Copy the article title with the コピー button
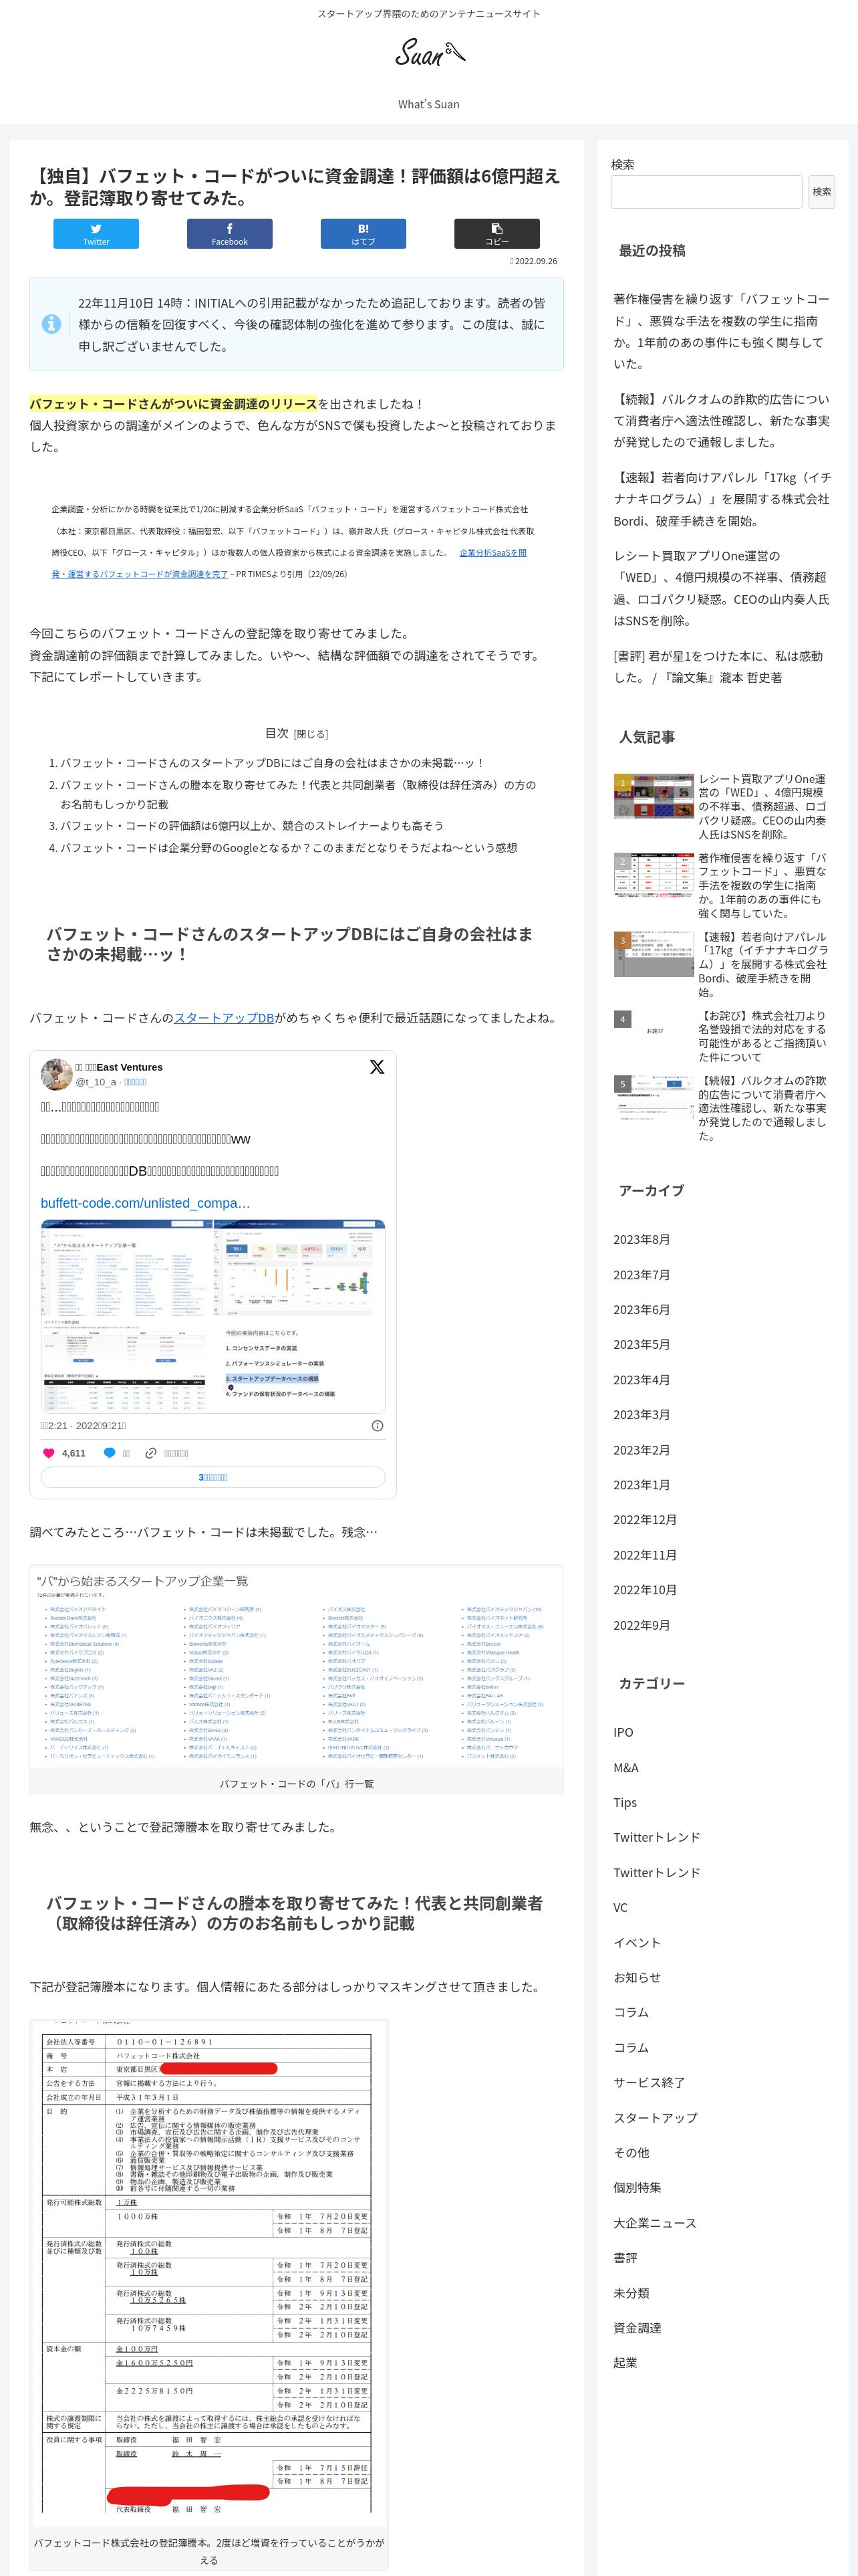 pos(497,234)
